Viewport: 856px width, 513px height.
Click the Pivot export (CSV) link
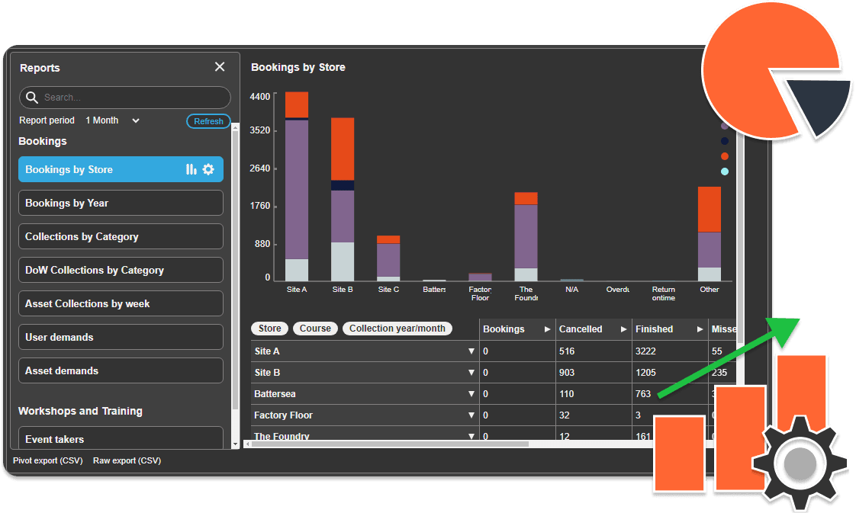(48, 460)
